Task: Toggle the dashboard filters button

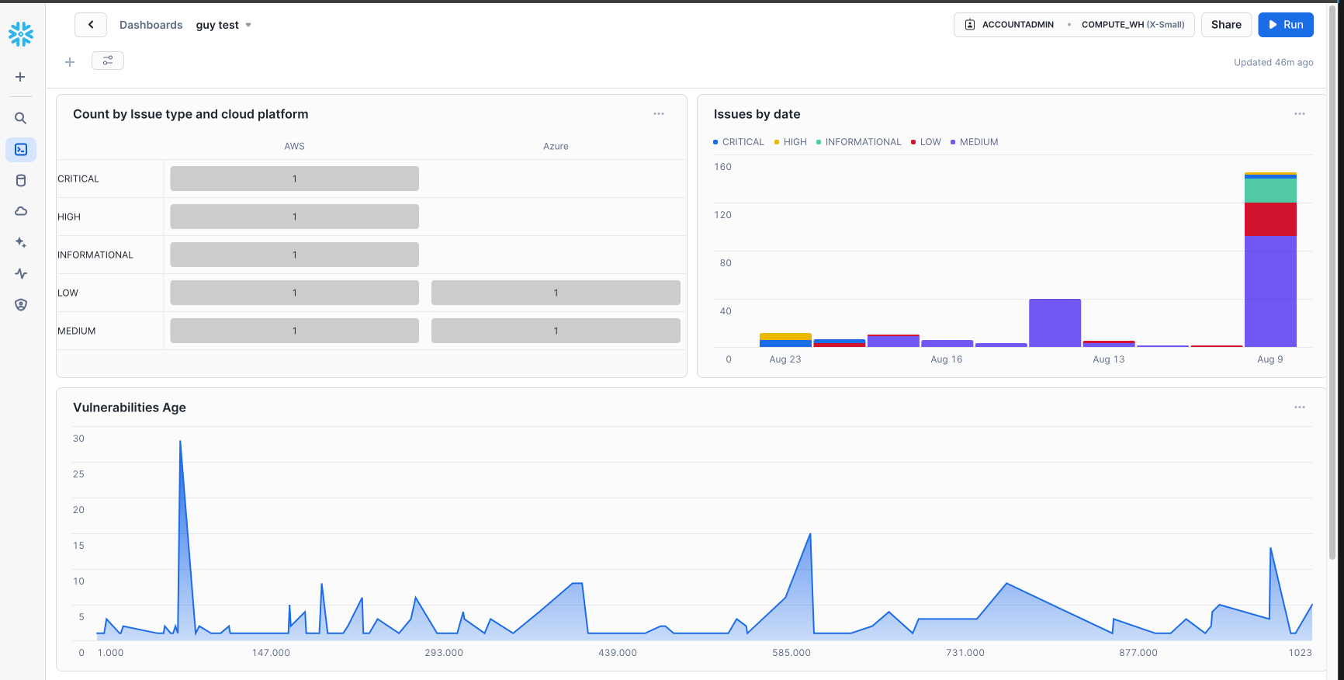Action: (108, 61)
